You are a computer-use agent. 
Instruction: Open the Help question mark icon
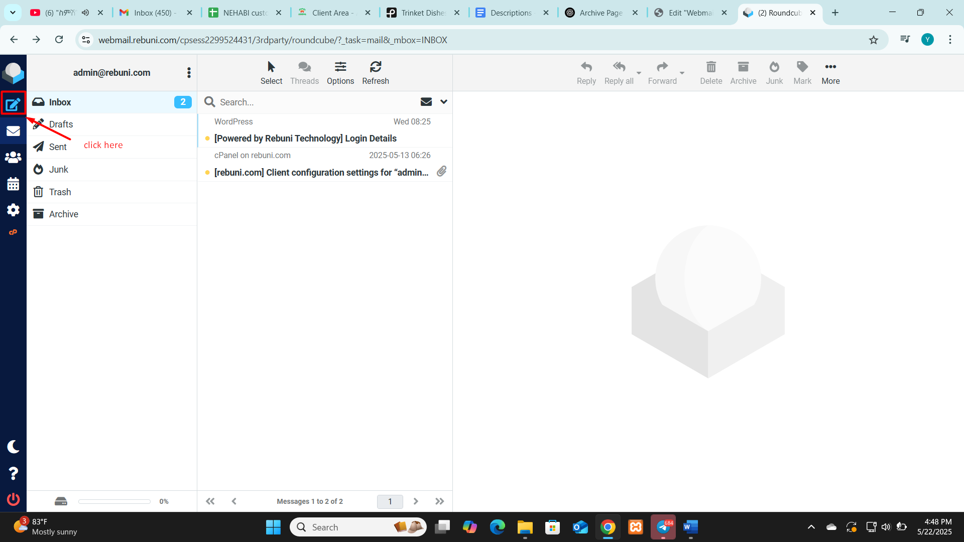(13, 473)
